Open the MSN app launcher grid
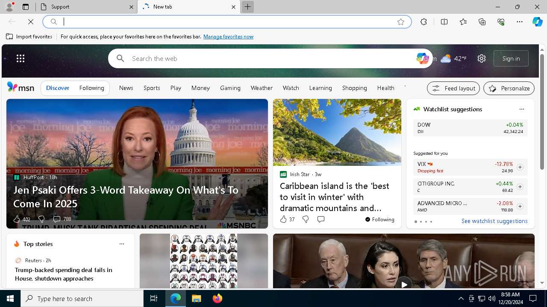 pos(21,58)
